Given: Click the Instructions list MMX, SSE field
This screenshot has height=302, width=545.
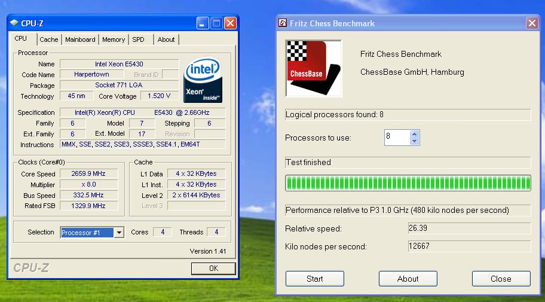Looking at the screenshot, I should coord(142,144).
